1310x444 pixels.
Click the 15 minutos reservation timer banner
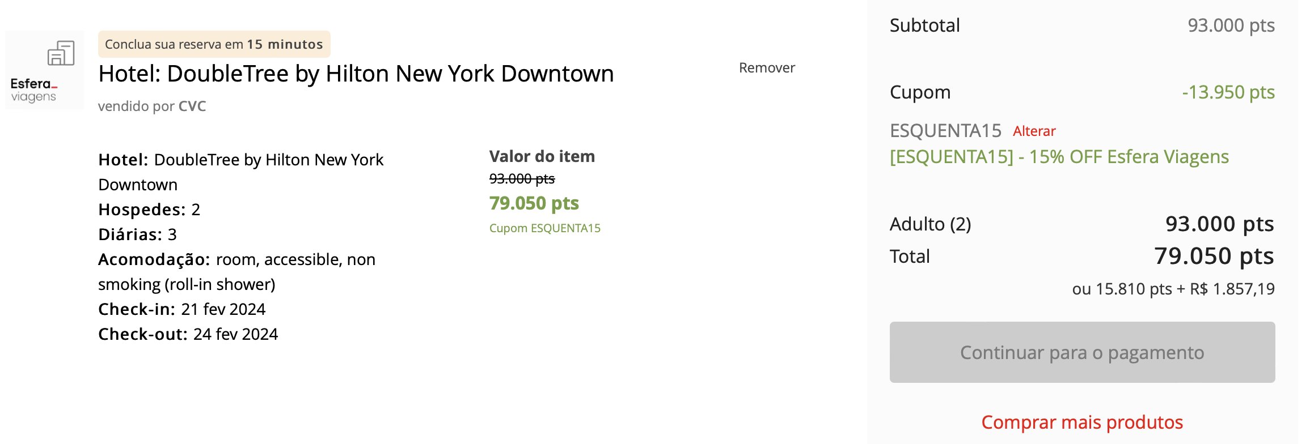(x=214, y=44)
